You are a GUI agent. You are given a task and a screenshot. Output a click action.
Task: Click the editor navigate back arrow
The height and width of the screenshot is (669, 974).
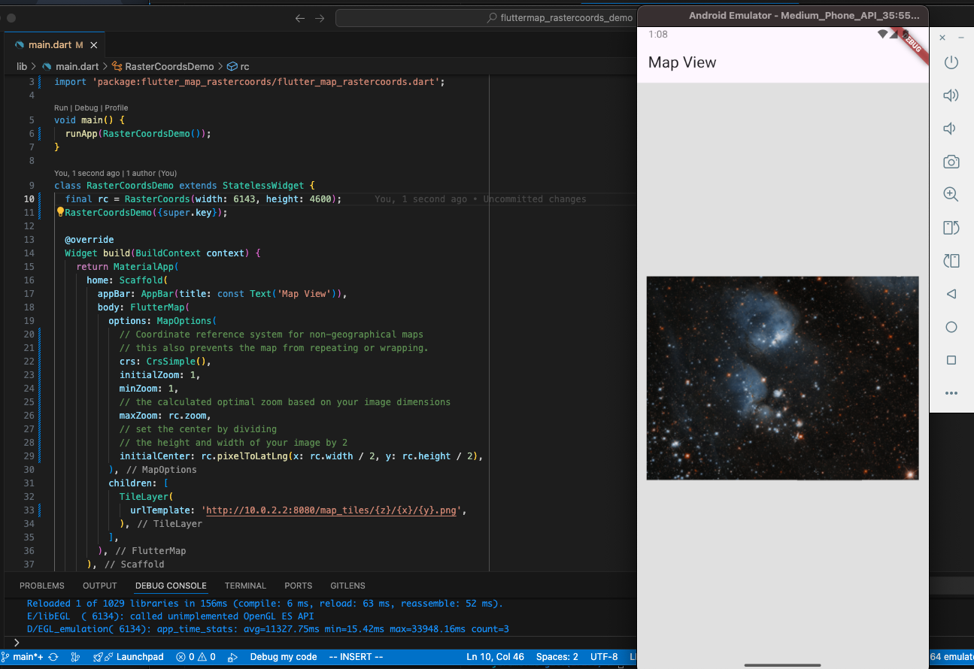pos(300,18)
